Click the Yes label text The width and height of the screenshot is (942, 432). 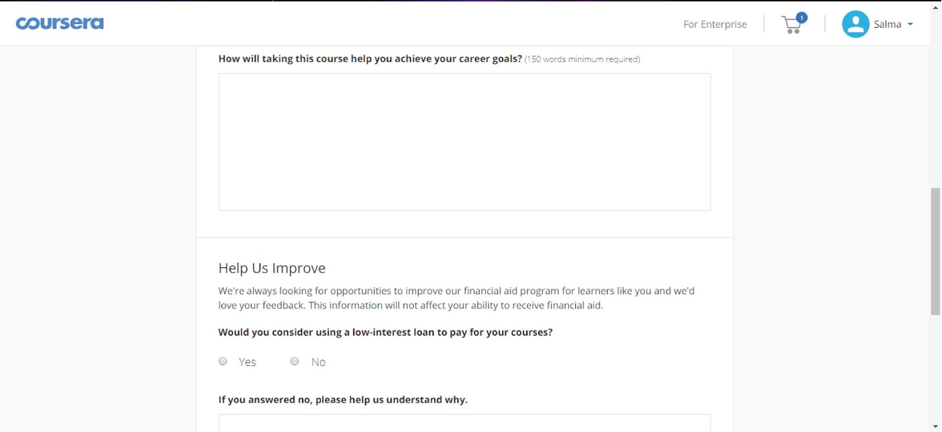click(x=247, y=362)
